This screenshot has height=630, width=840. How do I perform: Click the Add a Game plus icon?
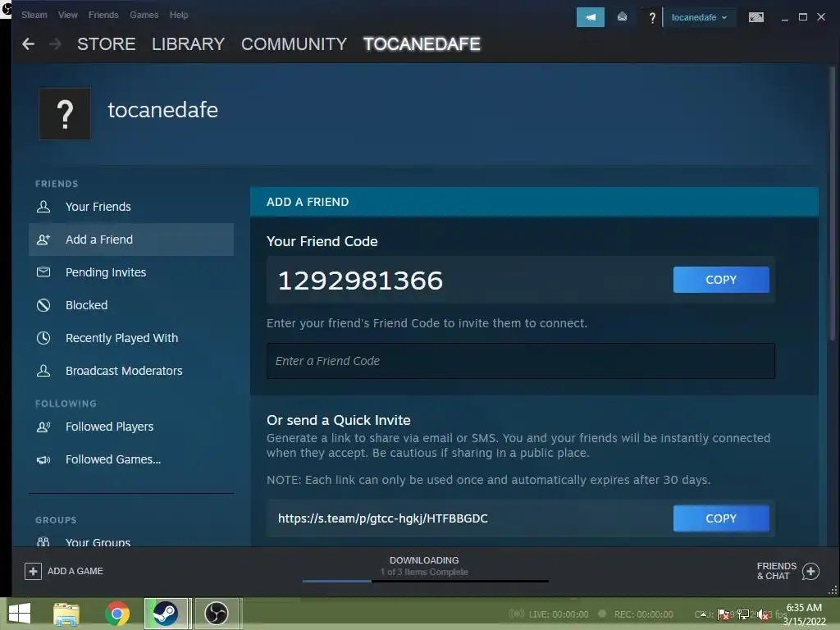point(33,571)
